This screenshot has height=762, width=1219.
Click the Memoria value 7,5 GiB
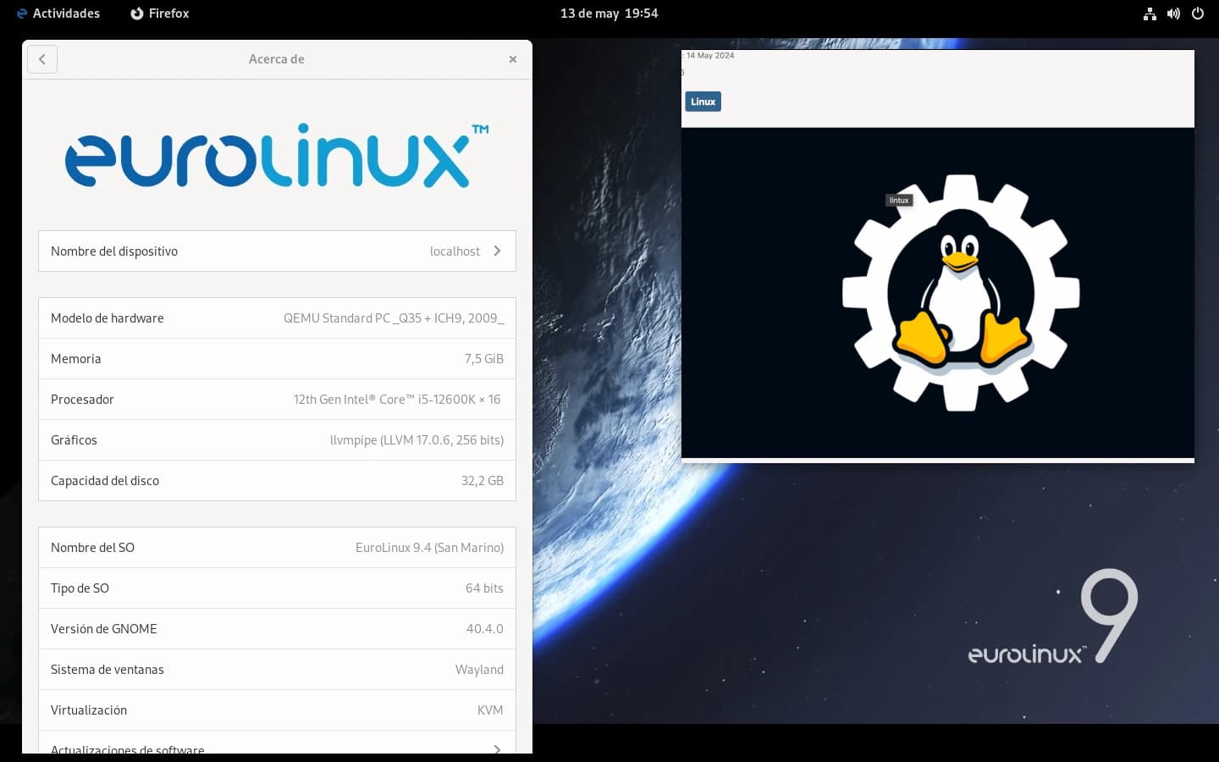483,359
